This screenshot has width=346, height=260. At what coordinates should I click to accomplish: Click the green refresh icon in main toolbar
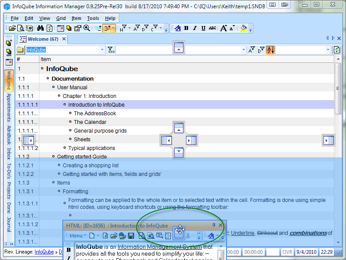coord(49,28)
